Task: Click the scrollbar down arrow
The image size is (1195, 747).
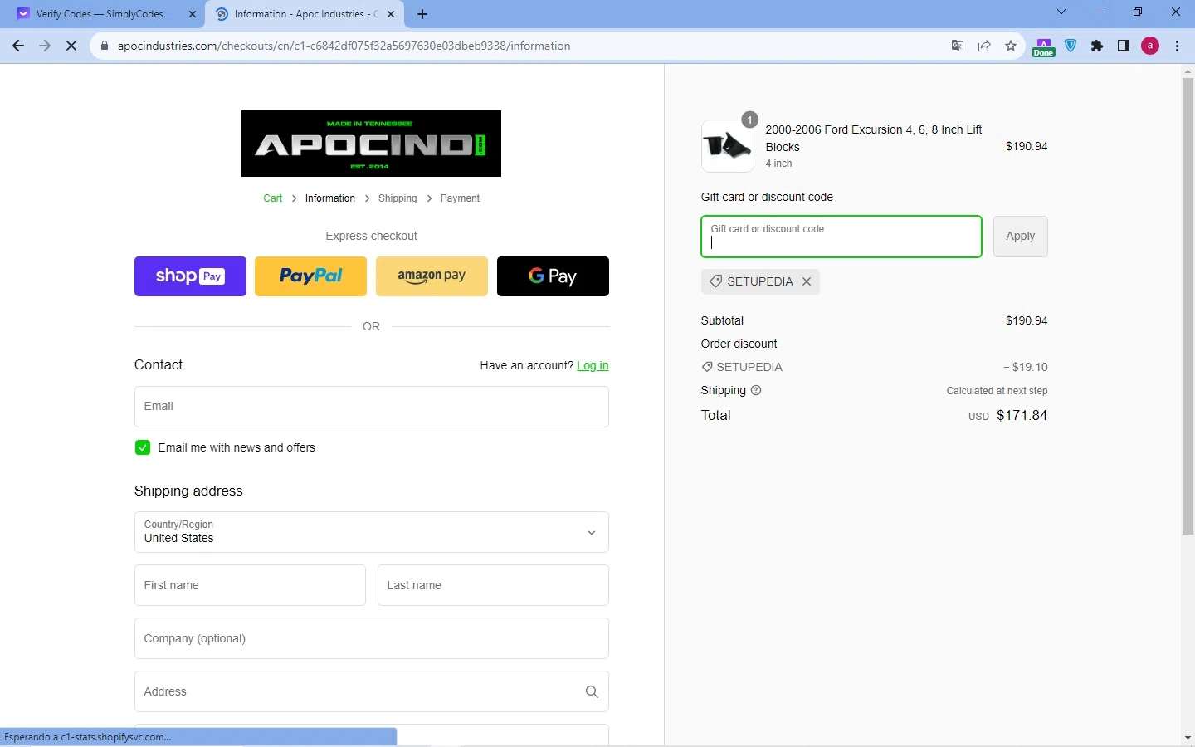Action: 1188,738
